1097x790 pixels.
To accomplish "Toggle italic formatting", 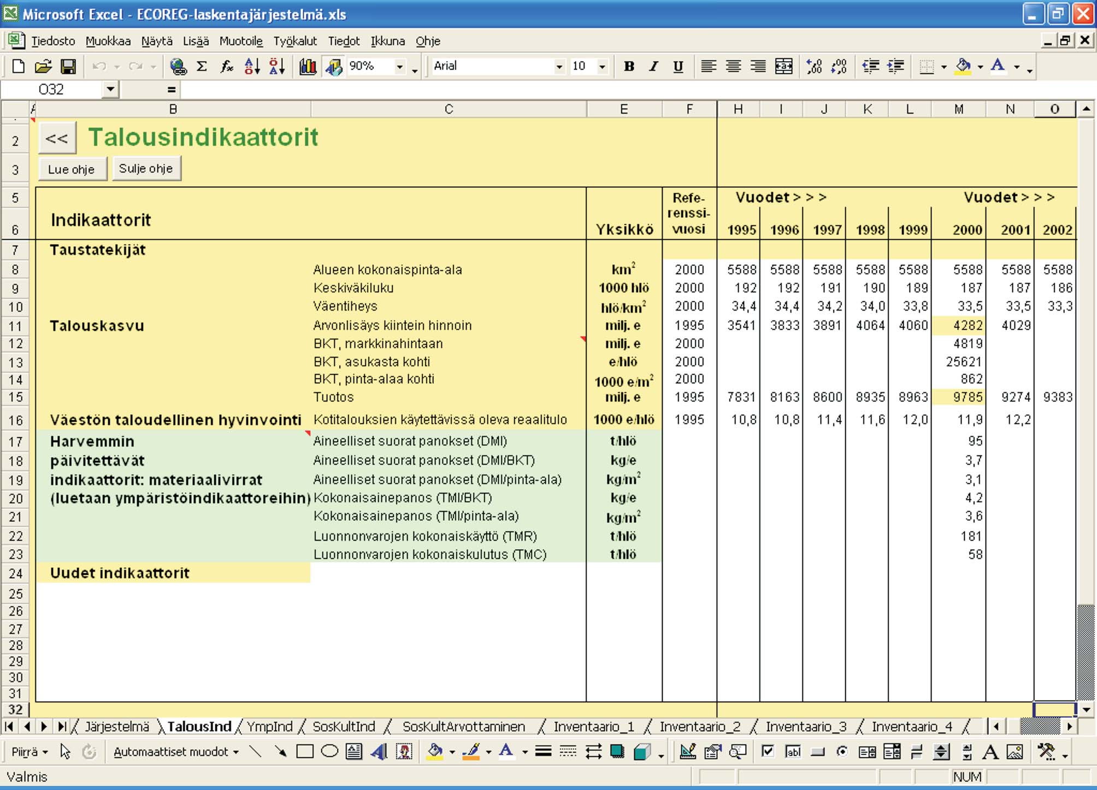I will (x=653, y=67).
